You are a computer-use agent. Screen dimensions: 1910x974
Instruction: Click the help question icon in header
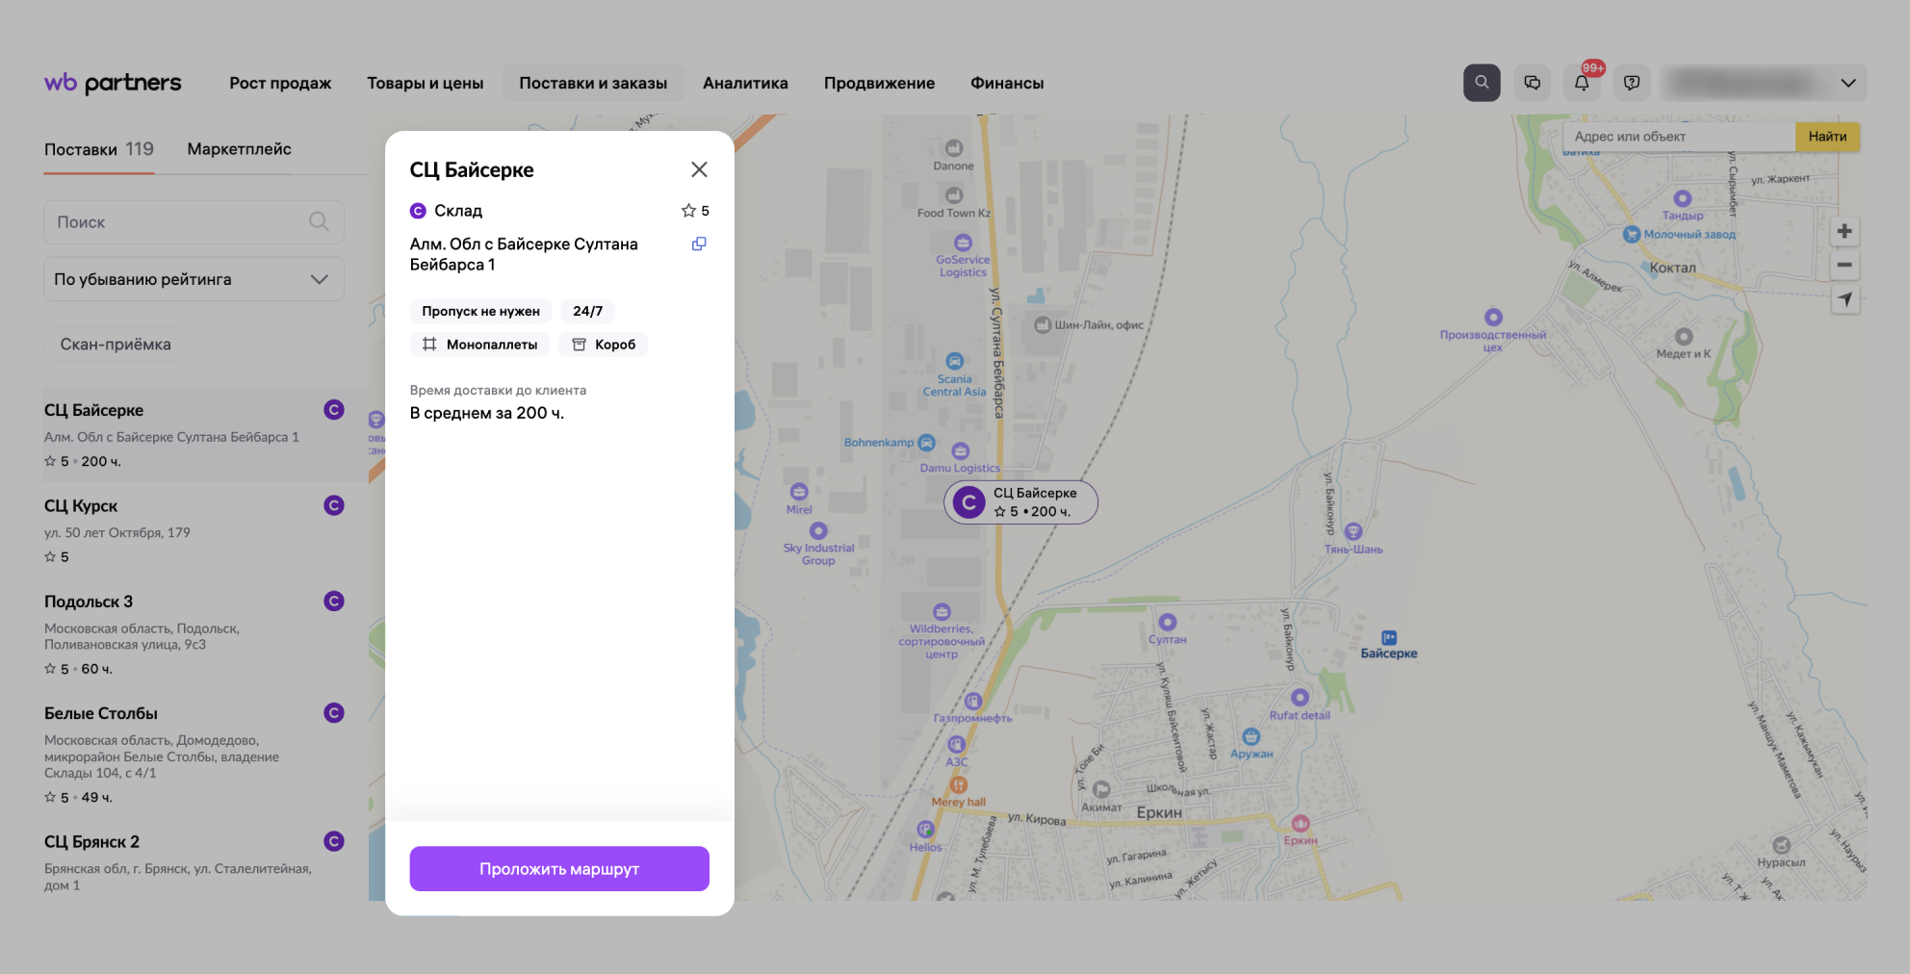pos(1632,83)
